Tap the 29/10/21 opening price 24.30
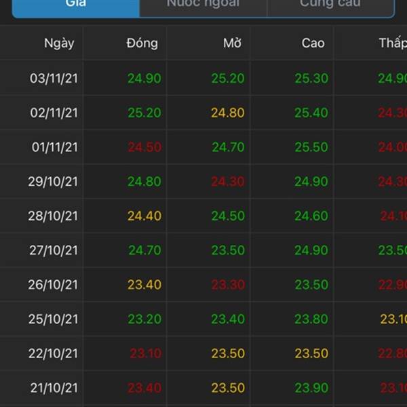 click(x=228, y=182)
